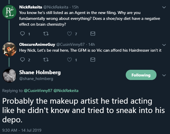
Task: Like NickRekeita's tweet with 7 likes
Action: [x=69, y=34]
